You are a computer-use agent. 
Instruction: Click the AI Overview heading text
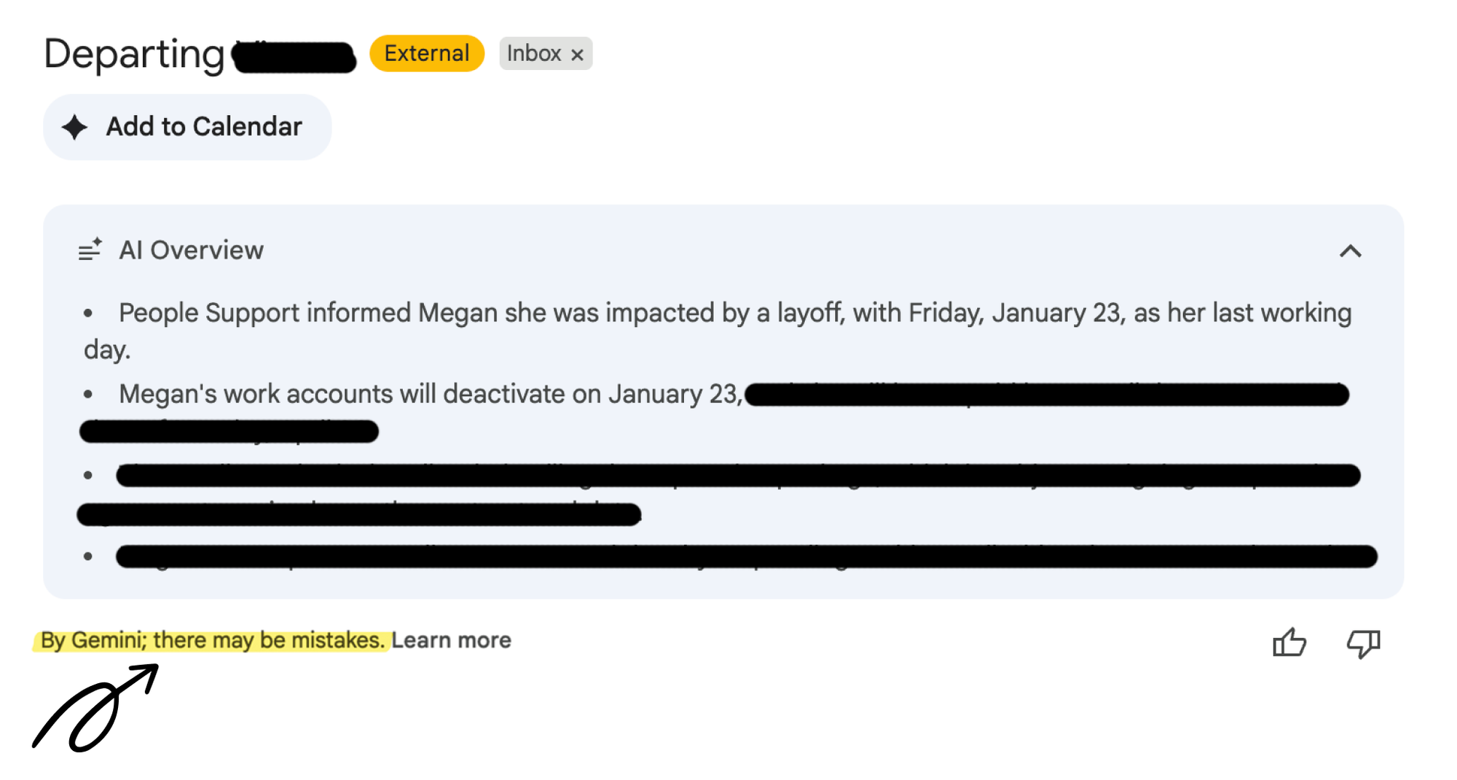coord(191,250)
